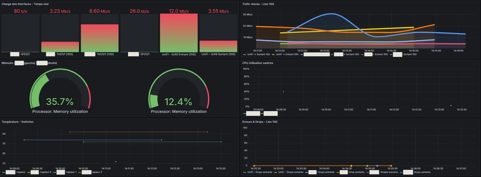The width and height of the screenshot is (481, 177).
Task: Click the 8.60 Mb/s Te1/0/1 bar
Action: [x=100, y=38]
